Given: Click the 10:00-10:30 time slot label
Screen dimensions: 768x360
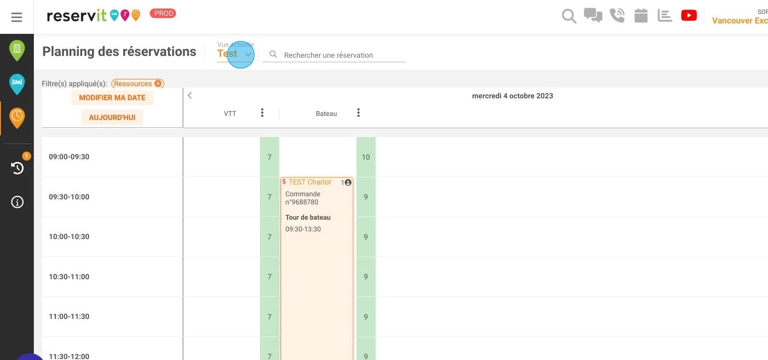Looking at the screenshot, I should point(69,236).
